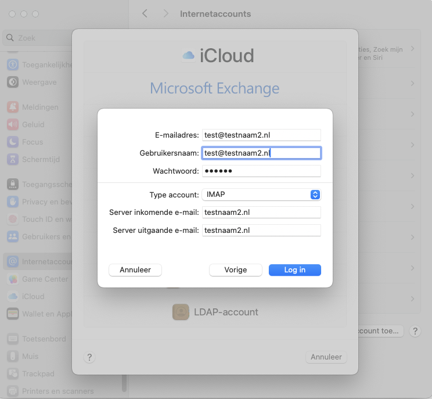Viewport: 432px width, 399px height.
Task: Cancel the dialog with Annuleer next to Vorige
Action: pyautogui.click(x=135, y=270)
